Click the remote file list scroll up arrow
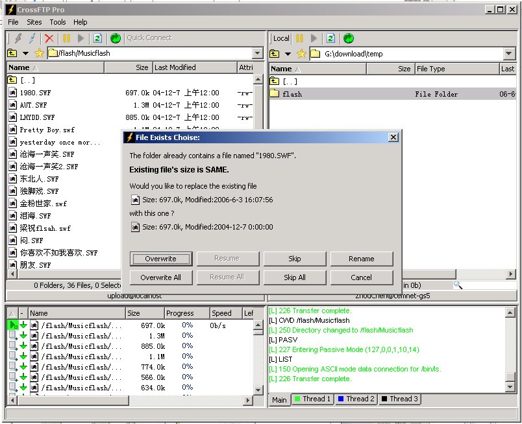Image resolution: width=522 pixels, height=424 pixels. click(258, 80)
